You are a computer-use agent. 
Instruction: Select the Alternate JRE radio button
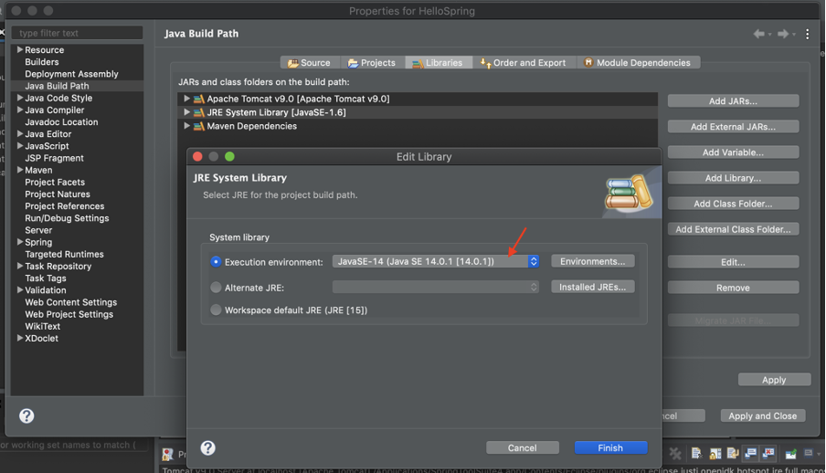point(216,288)
